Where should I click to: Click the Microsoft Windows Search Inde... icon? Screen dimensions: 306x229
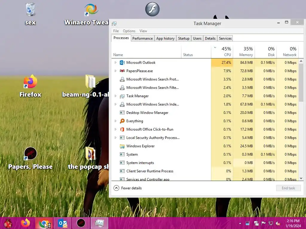[122, 104]
